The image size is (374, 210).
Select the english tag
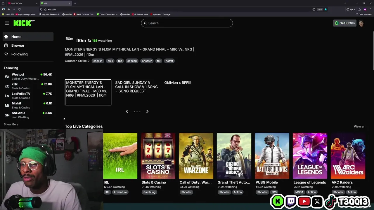tap(98, 61)
